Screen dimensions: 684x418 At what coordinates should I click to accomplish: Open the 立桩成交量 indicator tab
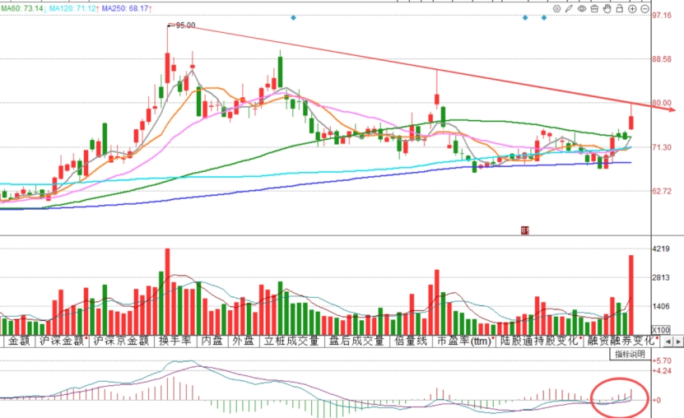[x=291, y=341]
